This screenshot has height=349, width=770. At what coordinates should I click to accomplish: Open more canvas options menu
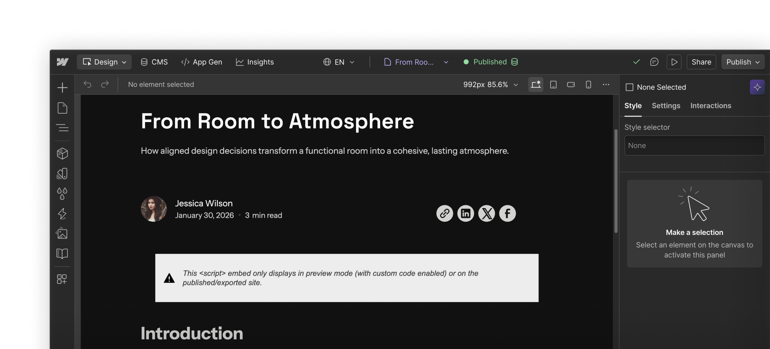(606, 84)
